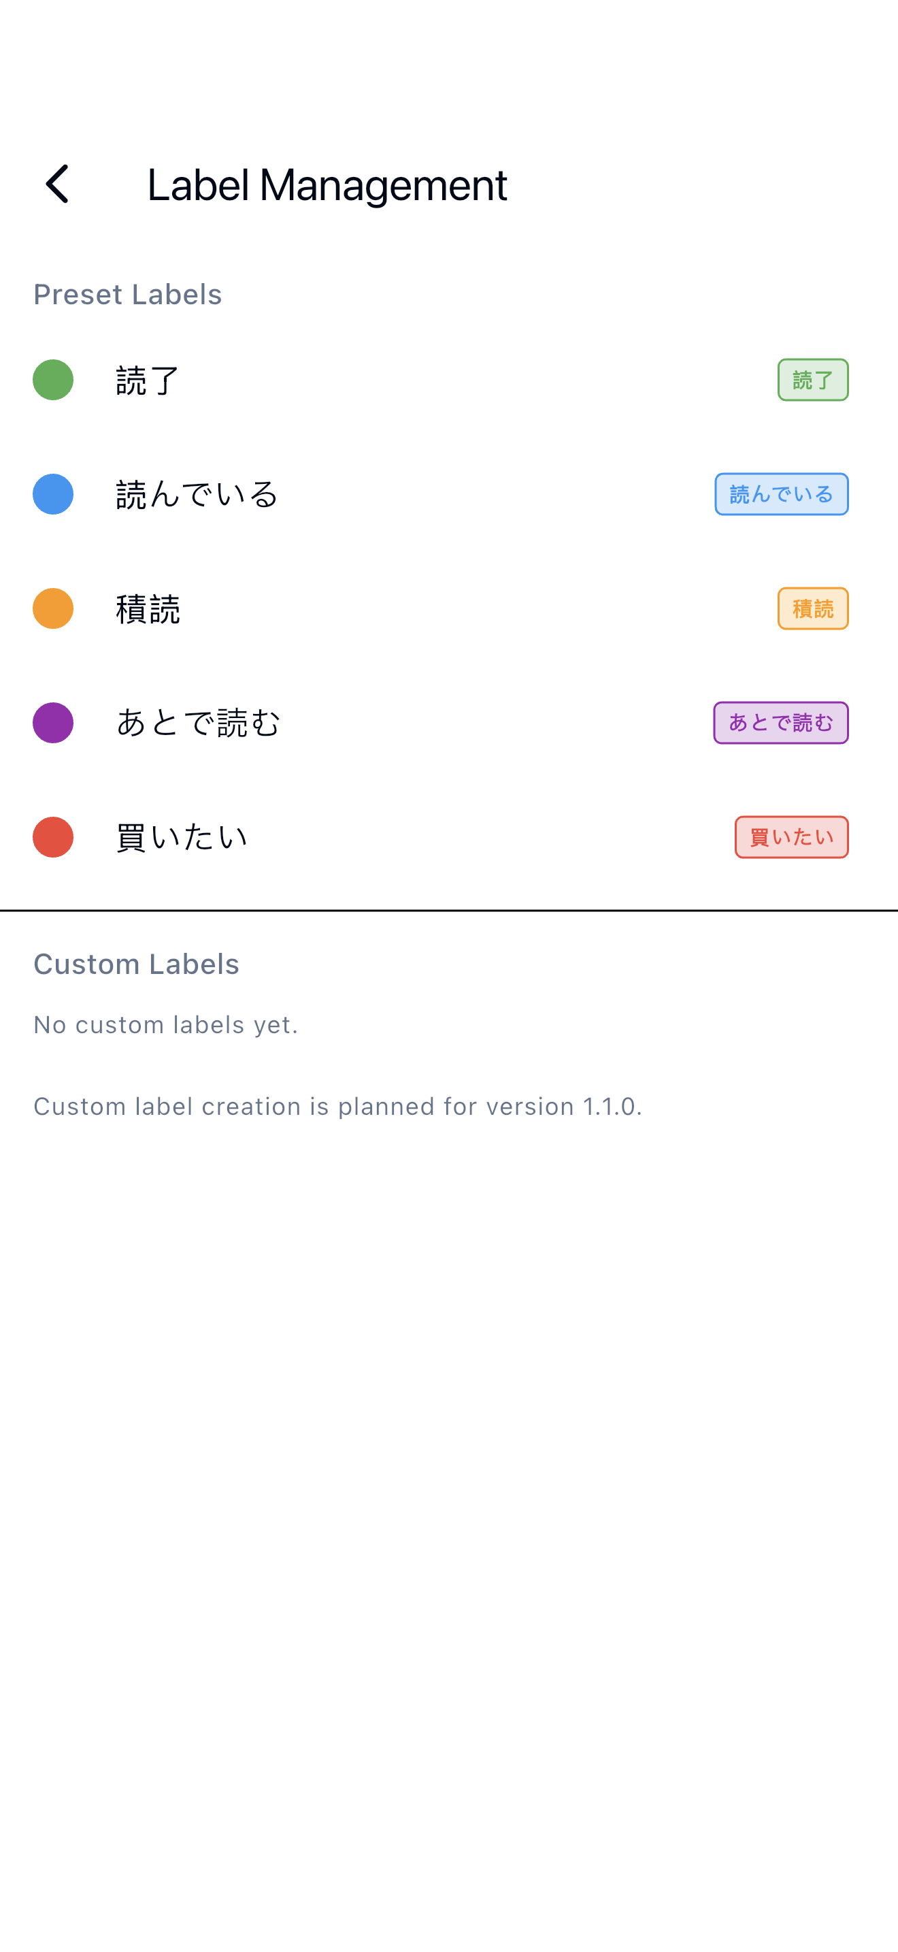Select the red 買いたい badge preview

pos(791,836)
